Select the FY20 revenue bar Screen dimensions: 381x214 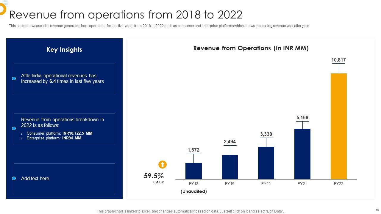266,163
